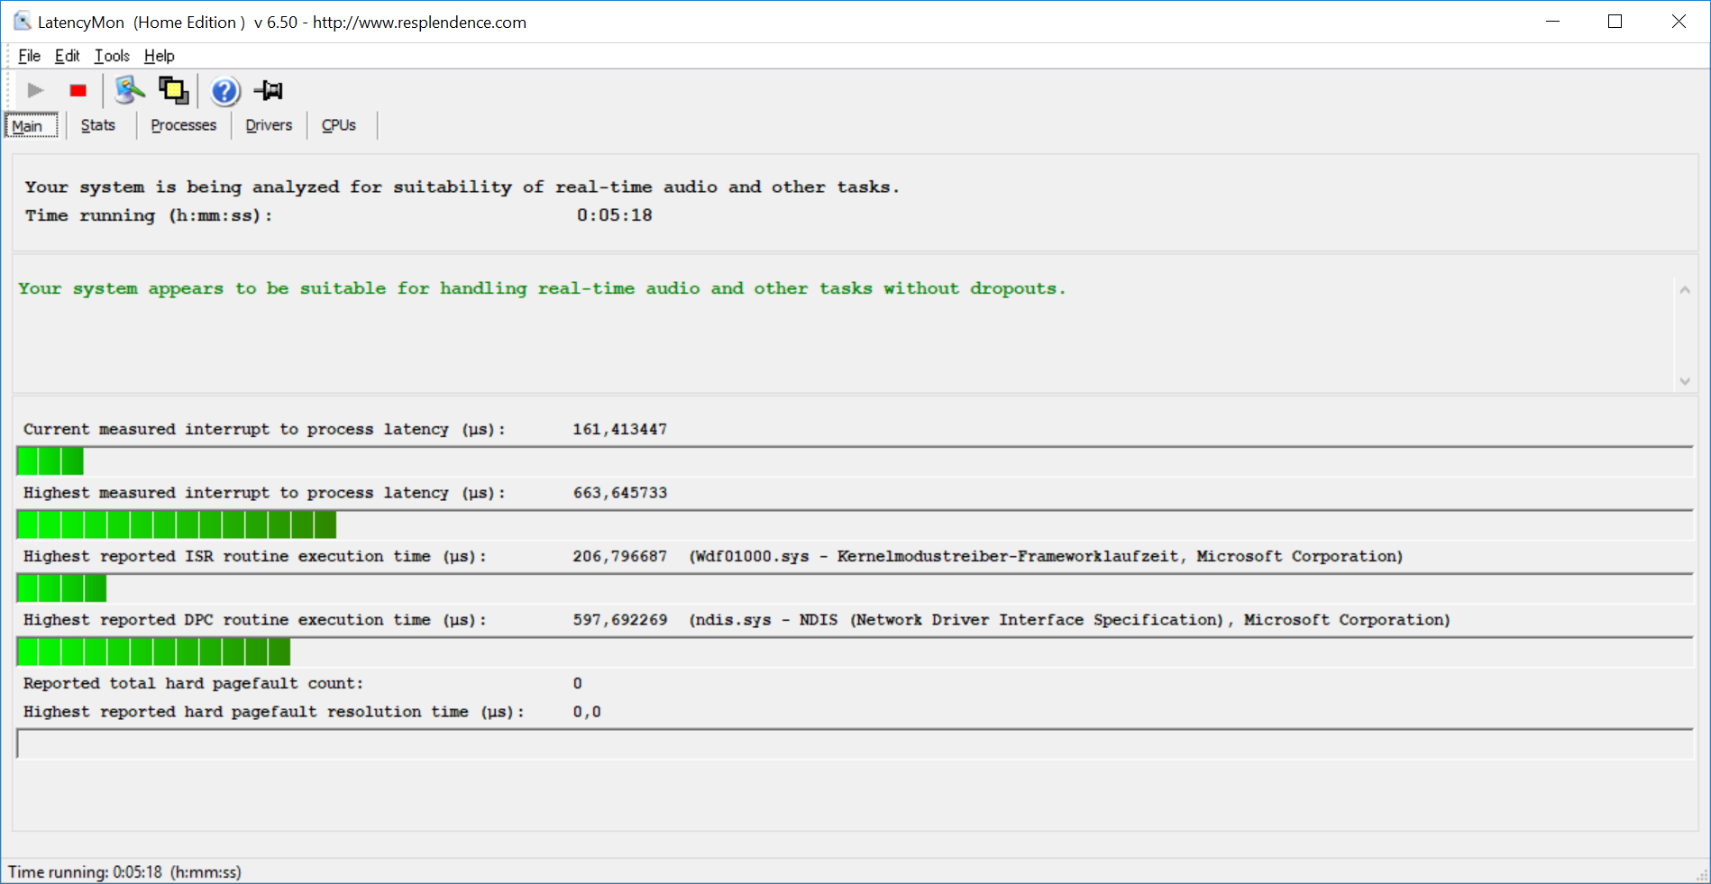The image size is (1711, 884).
Task: Switch to the Drivers tab
Action: (x=269, y=125)
